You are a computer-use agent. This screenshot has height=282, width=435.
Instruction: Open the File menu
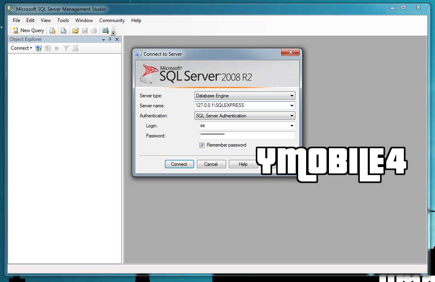pyautogui.click(x=16, y=20)
